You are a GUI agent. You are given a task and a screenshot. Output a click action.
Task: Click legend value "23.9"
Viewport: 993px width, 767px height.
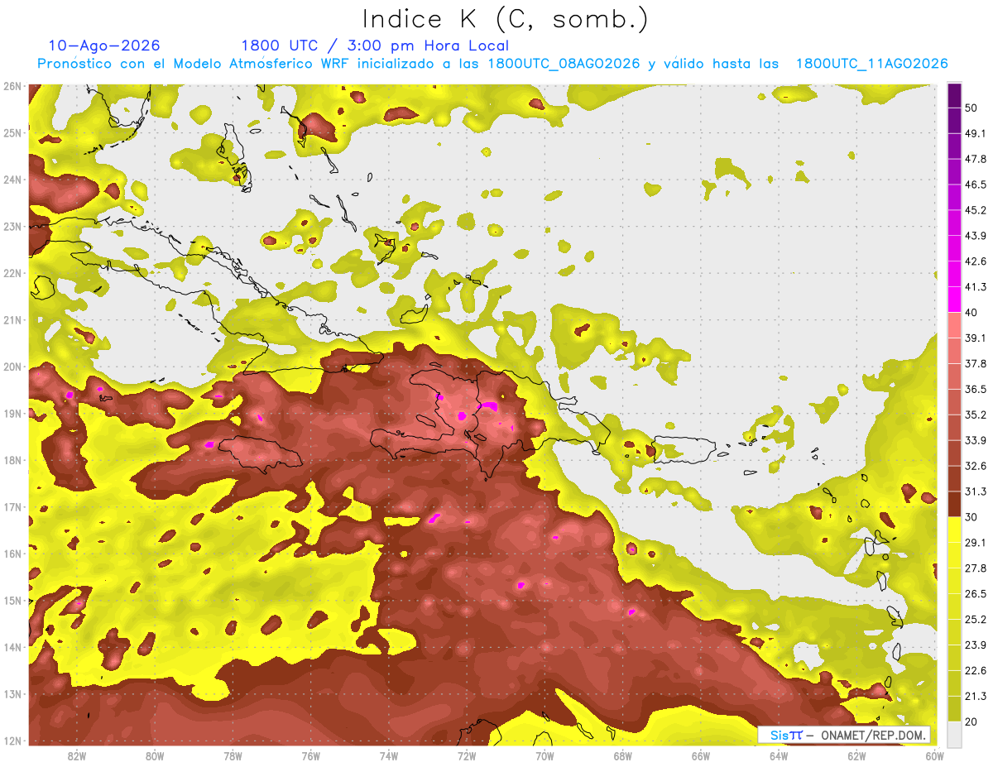click(x=975, y=645)
